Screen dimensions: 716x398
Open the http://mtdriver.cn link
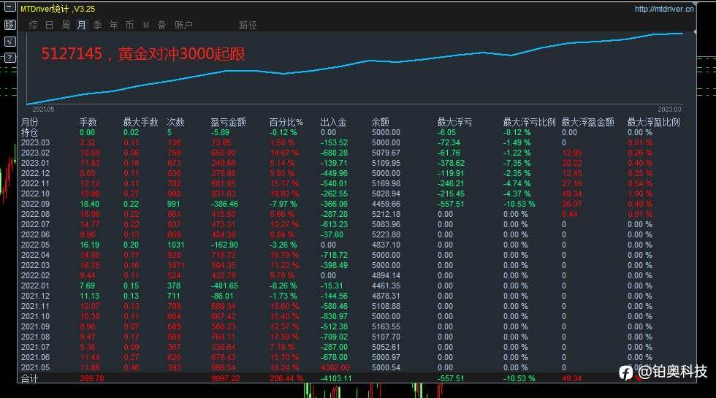[x=664, y=9]
